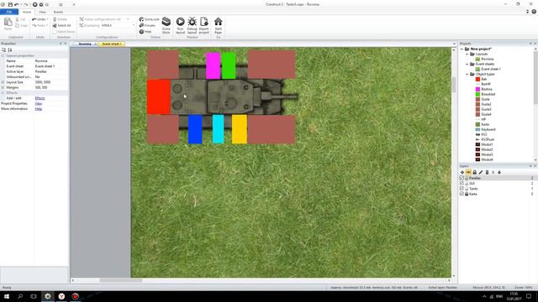Click the ribbon Help button
Screen dimensions: 538x302
(x=145, y=32)
